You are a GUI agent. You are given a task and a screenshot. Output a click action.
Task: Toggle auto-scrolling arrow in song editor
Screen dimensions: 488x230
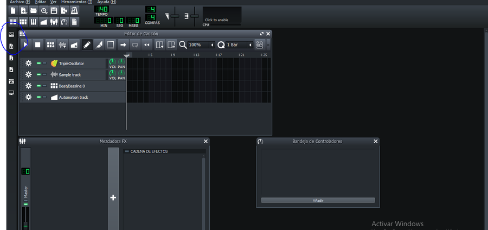click(x=123, y=45)
